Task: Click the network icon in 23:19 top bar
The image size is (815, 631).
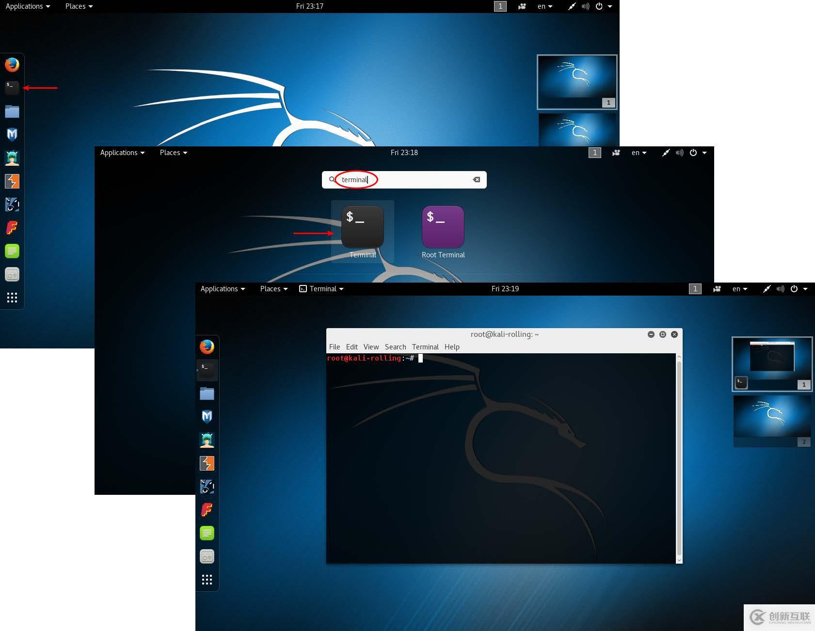Action: [x=767, y=289]
